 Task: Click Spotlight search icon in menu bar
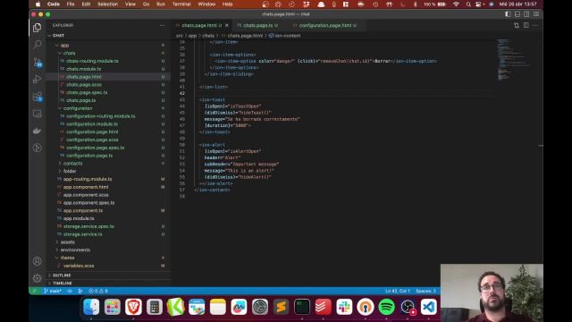point(468,4)
